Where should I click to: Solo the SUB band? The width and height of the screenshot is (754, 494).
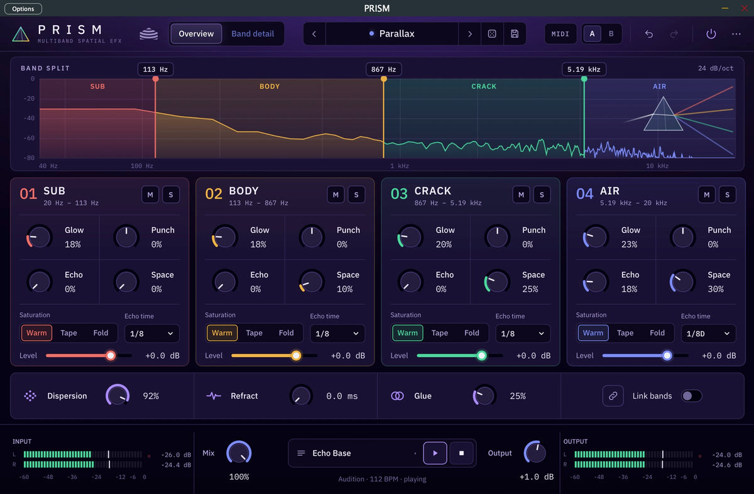(x=171, y=195)
